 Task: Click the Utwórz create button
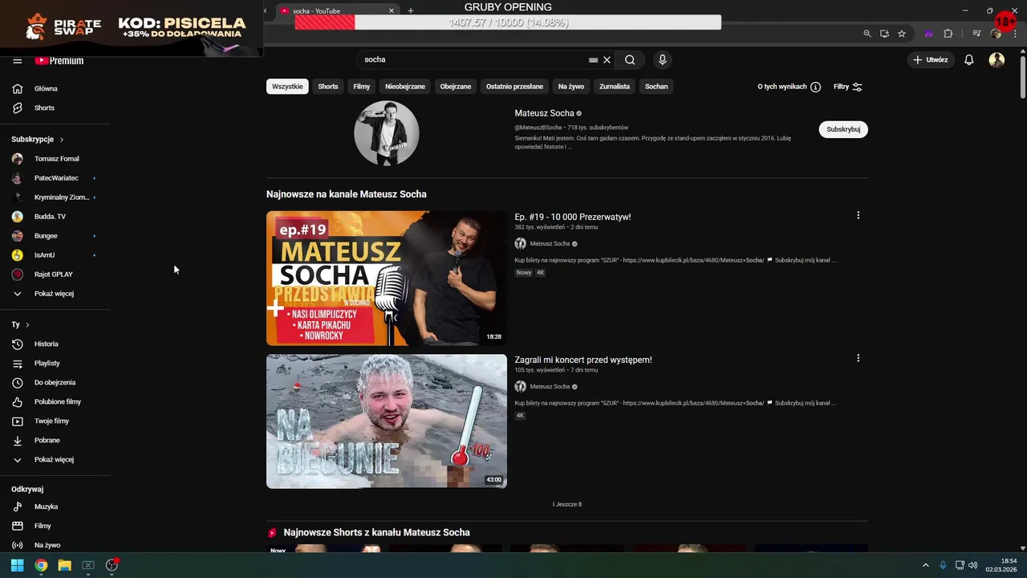pyautogui.click(x=930, y=59)
